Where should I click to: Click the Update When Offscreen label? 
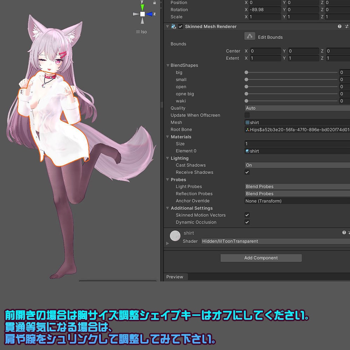[195, 115]
